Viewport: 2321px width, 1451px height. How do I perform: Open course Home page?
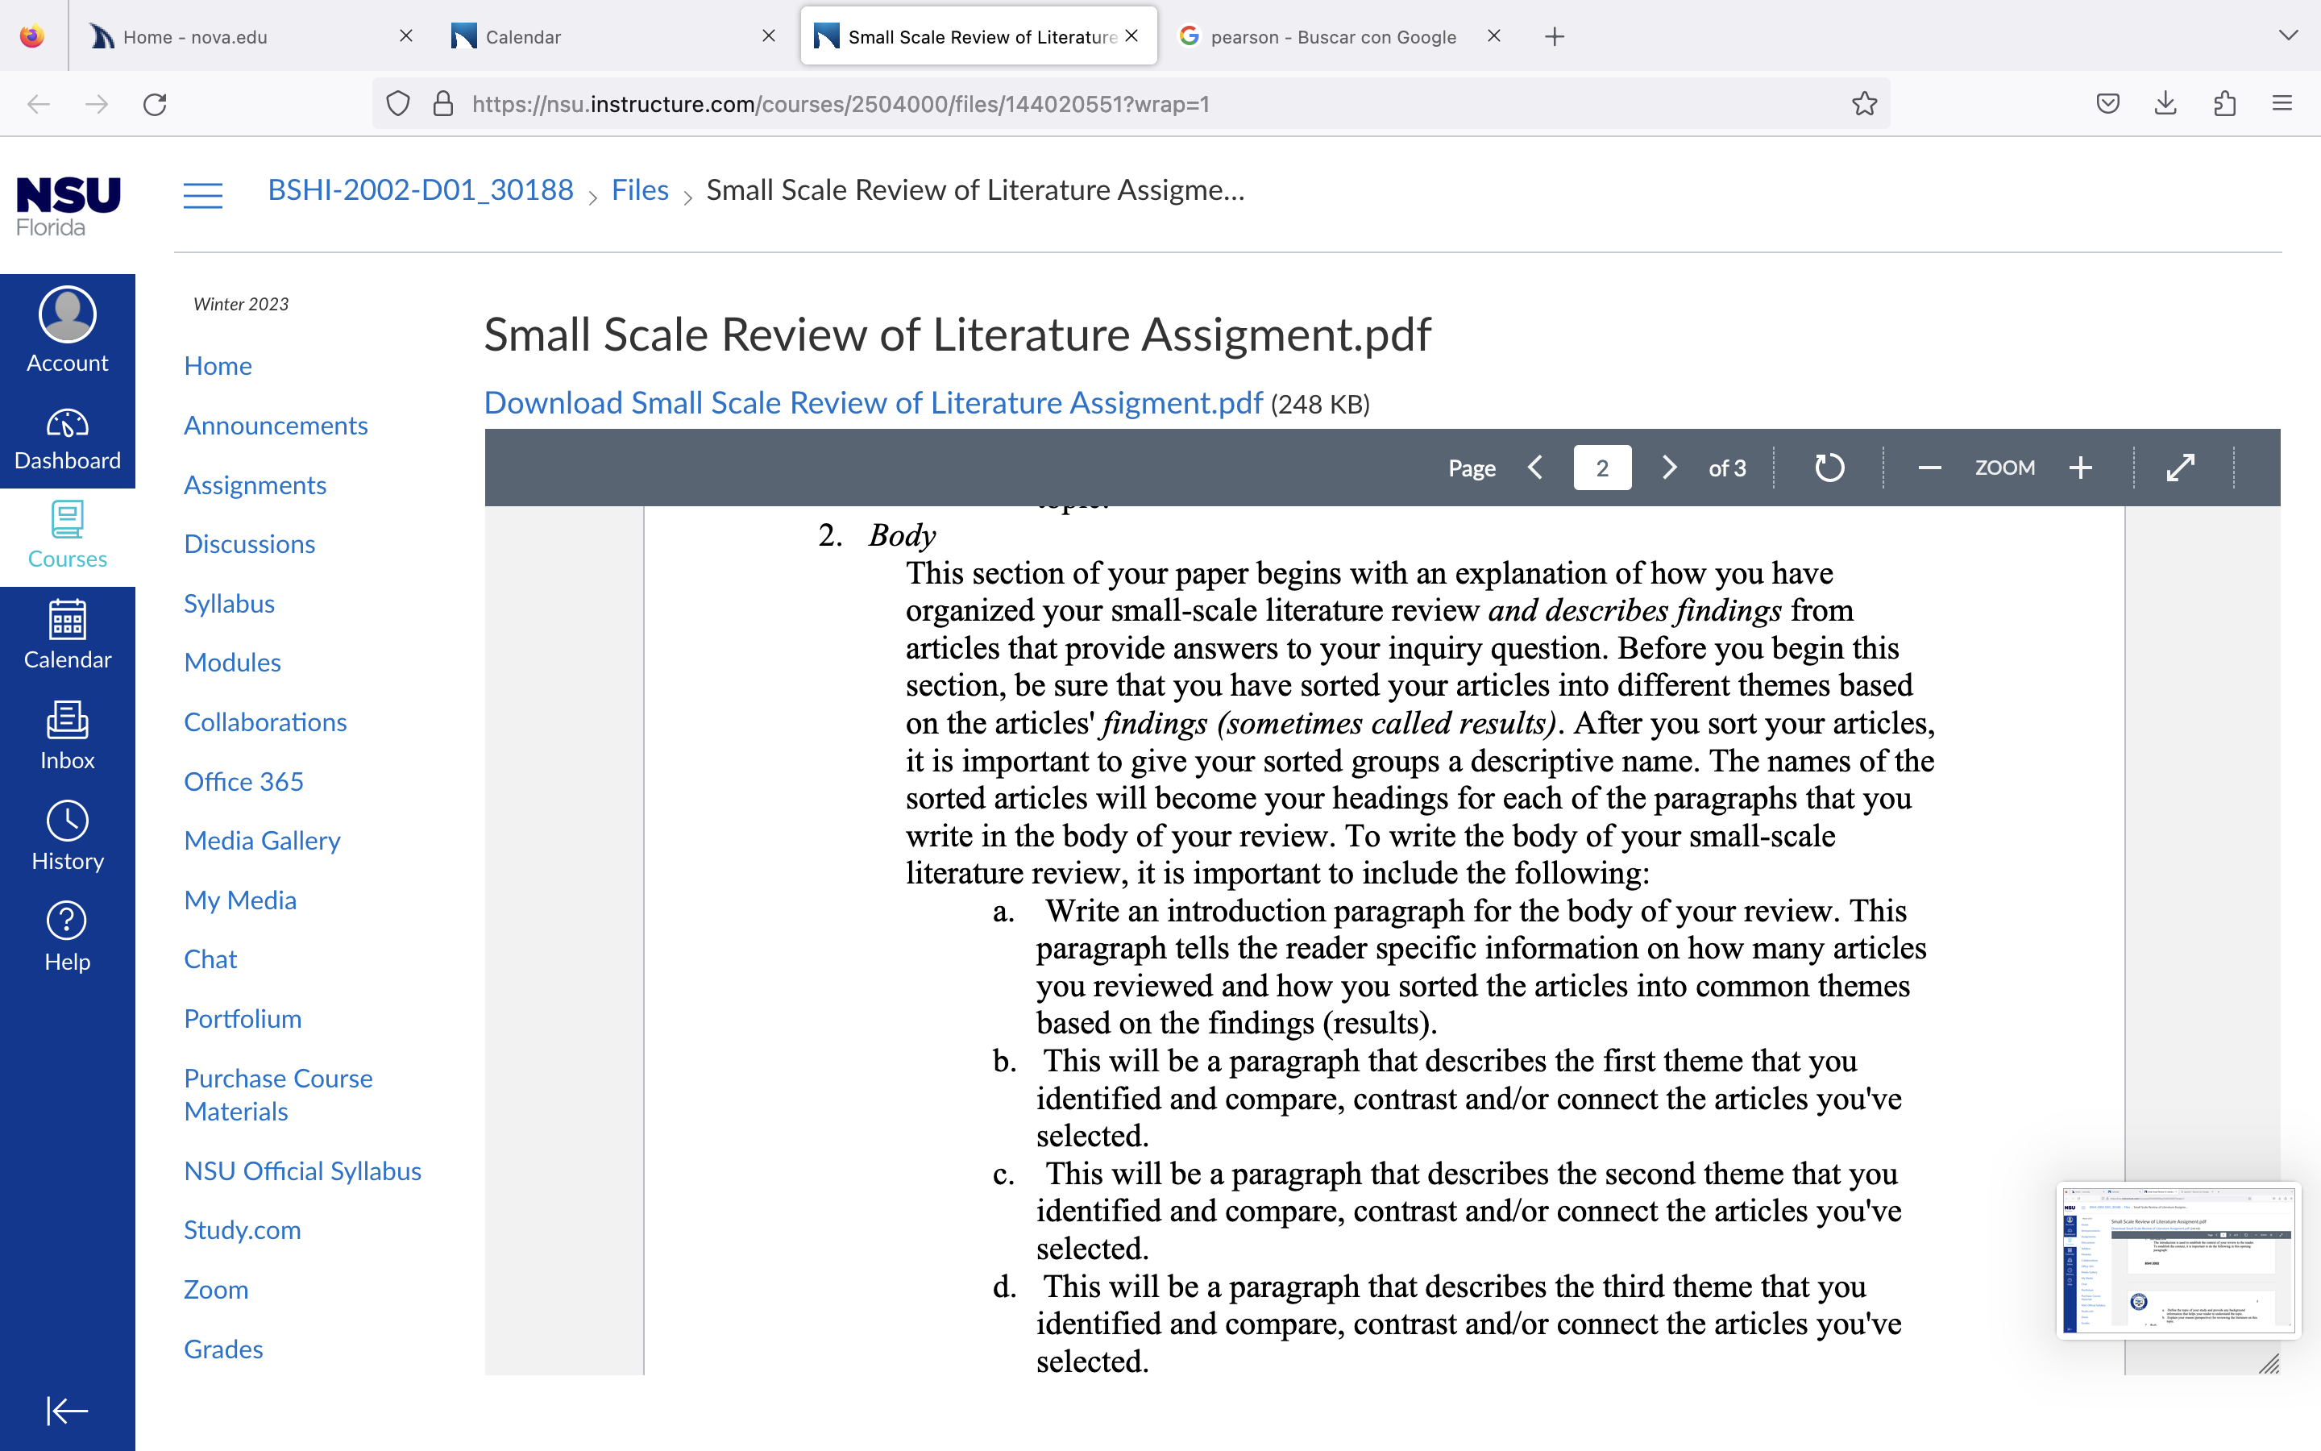click(218, 366)
